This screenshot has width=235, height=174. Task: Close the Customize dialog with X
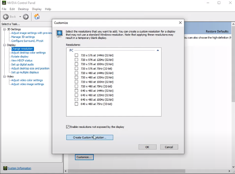coord(180,23)
